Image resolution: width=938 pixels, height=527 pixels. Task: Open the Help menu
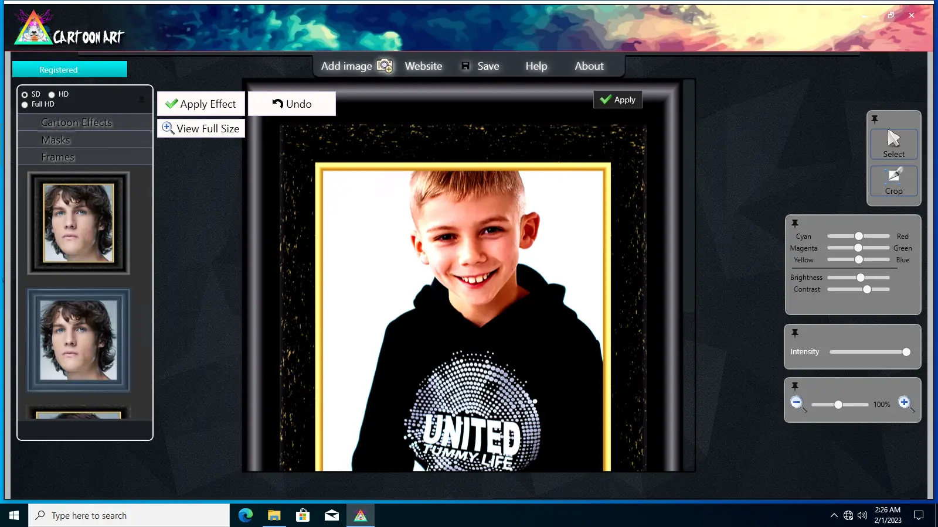(536, 66)
